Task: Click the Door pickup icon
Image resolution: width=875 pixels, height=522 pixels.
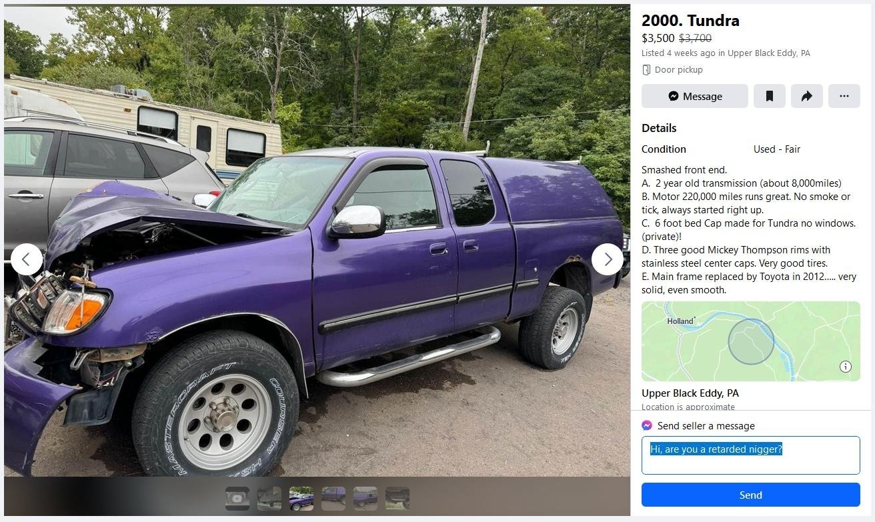Action: pyautogui.click(x=646, y=69)
